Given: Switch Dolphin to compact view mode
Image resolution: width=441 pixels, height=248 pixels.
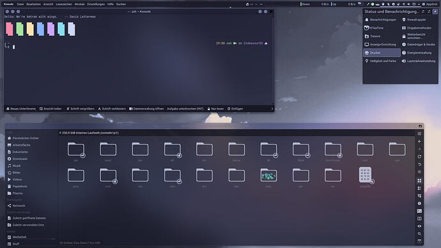Looking at the screenshot, I should [x=419, y=188].
